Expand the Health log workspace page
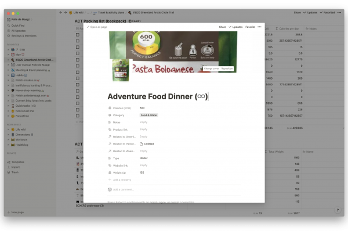 [x=9, y=145]
